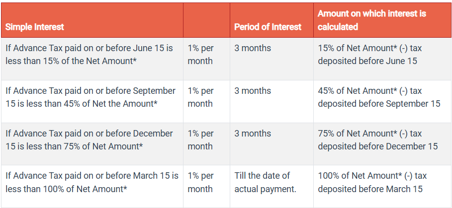Select the September 15 advance tax condition cell
452x208 pixels.
[x=90, y=97]
